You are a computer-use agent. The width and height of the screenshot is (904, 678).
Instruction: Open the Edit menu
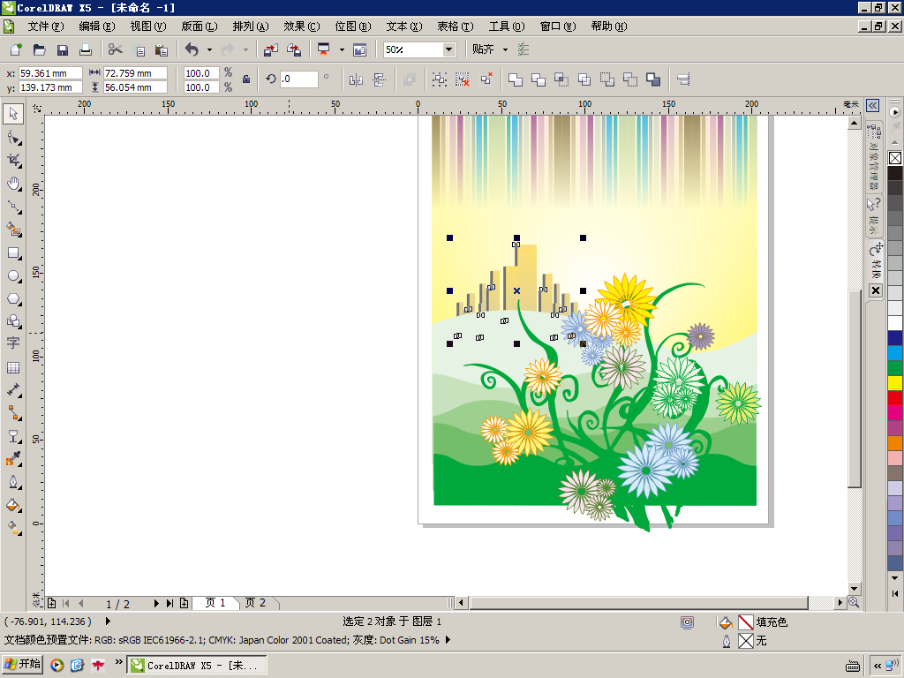click(x=97, y=26)
